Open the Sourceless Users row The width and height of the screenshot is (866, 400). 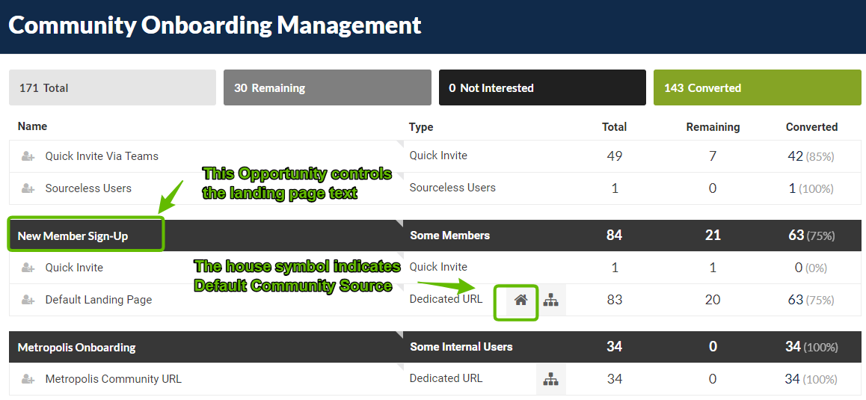click(435, 188)
